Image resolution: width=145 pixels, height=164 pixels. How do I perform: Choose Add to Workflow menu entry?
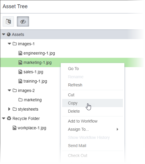tap(93, 121)
